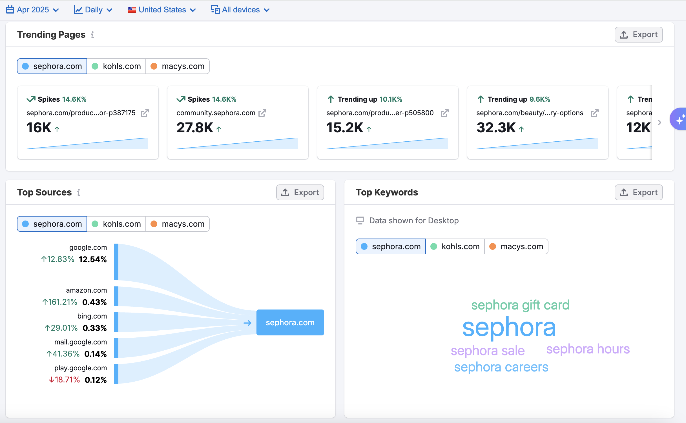The image size is (686, 423).
Task: Click the calendar icon for Apr 2025
Action: (x=10, y=10)
